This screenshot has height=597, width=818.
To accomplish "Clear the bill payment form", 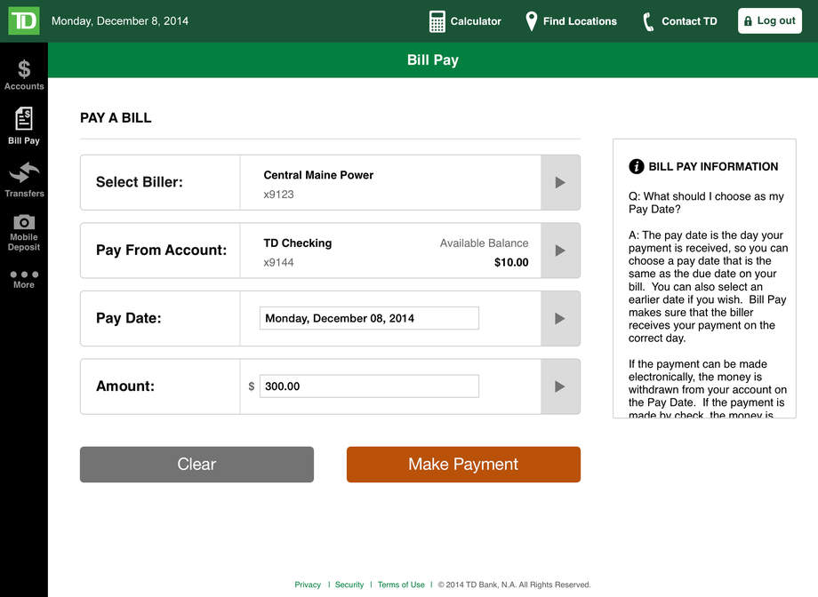I will (x=196, y=465).
